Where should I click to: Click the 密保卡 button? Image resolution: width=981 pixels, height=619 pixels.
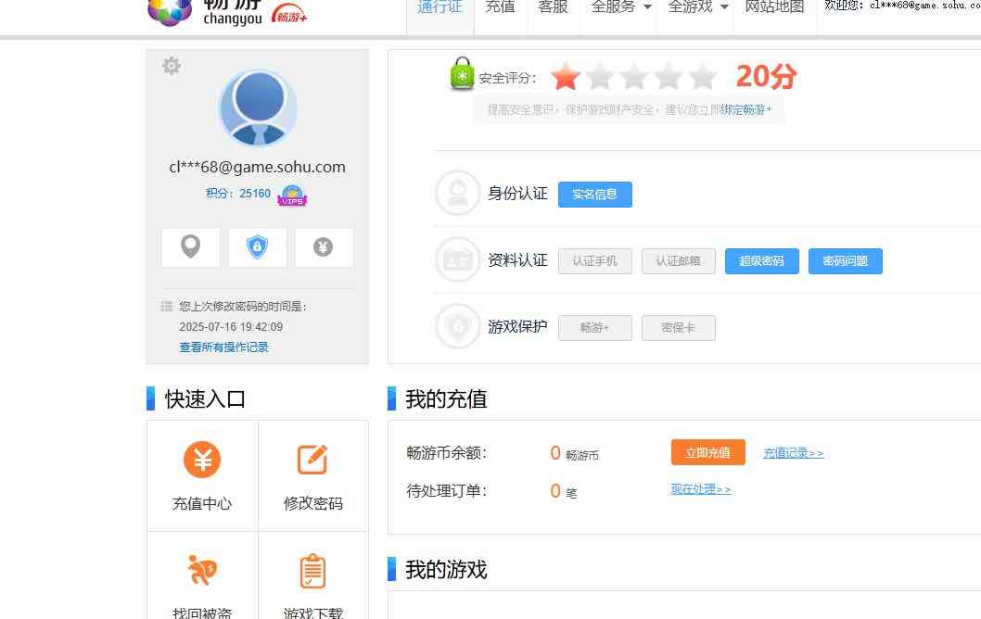point(678,328)
